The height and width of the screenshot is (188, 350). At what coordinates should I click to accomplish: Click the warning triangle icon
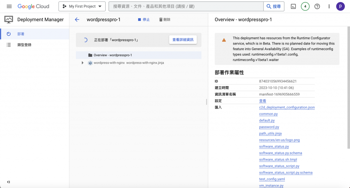click(x=224, y=40)
